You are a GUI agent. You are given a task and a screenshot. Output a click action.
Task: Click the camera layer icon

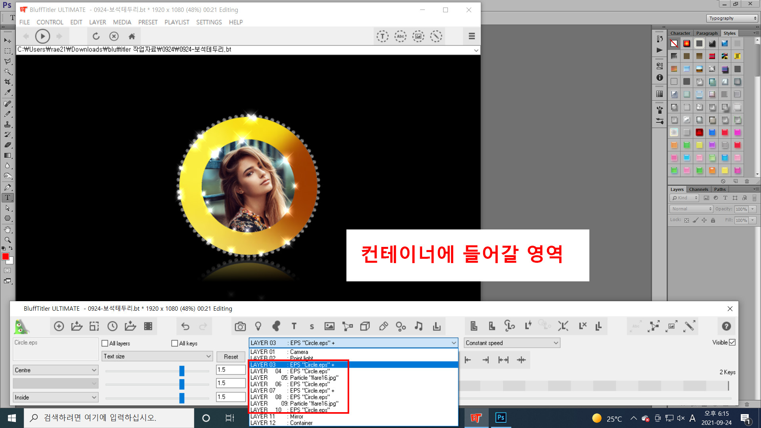click(240, 326)
